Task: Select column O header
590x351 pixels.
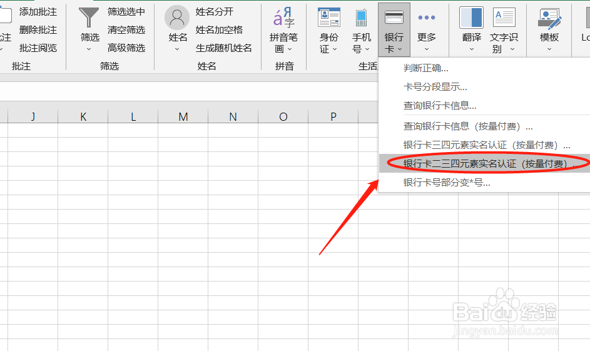Action: pos(283,116)
